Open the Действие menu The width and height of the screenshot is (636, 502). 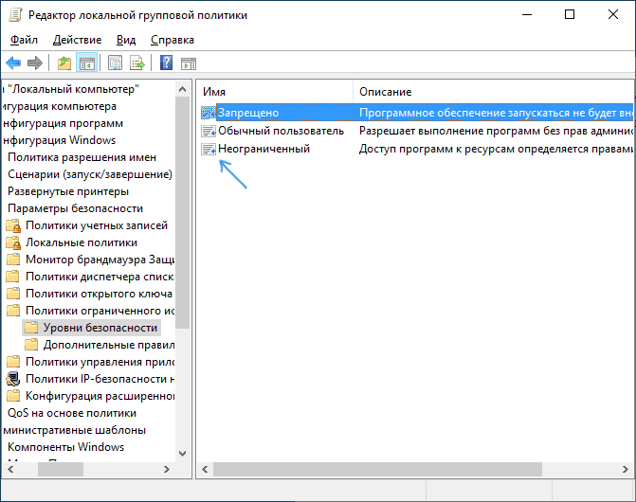(x=77, y=40)
